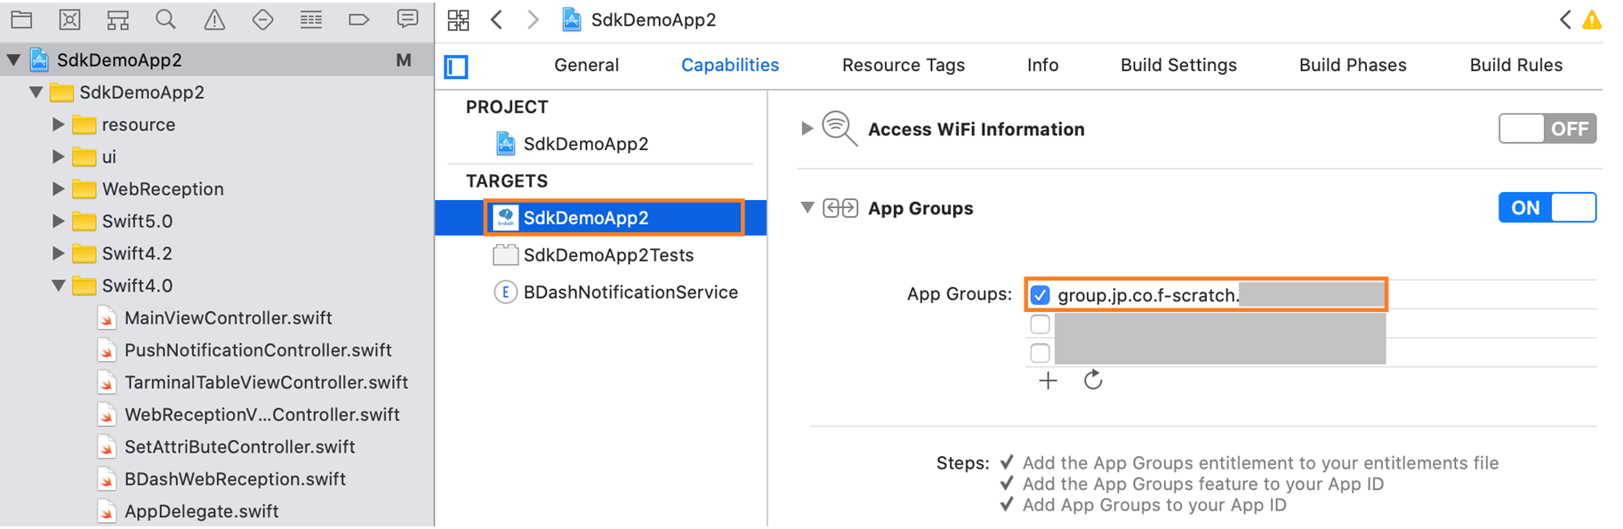
Task: Refresh the app groups list
Action: pyautogui.click(x=1093, y=381)
